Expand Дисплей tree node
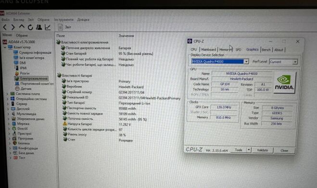Image resolution: width=317 pixels, height=188 pixels. click(x=8, y=109)
